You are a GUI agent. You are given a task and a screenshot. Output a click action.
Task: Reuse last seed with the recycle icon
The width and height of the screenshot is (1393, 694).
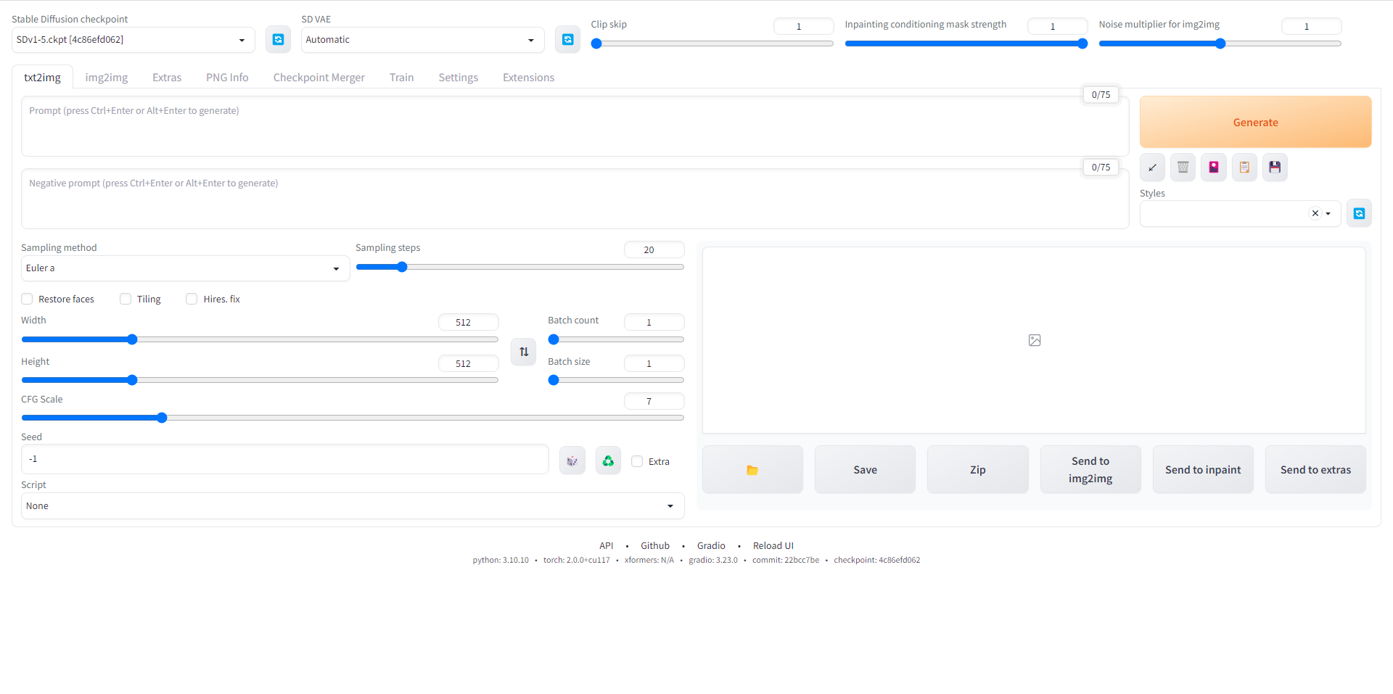(608, 461)
